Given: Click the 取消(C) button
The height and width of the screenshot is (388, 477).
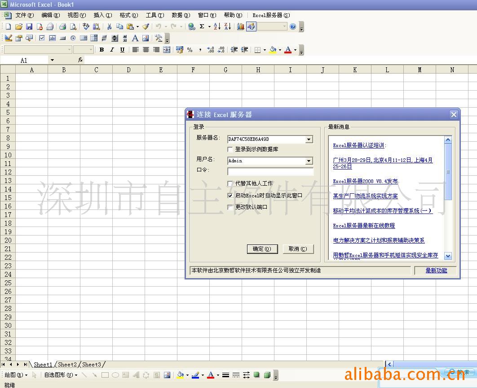Looking at the screenshot, I should point(298,249).
